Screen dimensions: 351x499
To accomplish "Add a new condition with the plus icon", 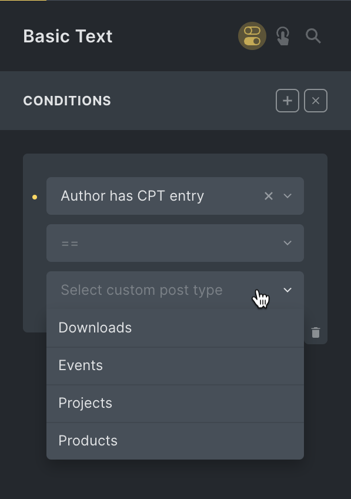I will [287, 100].
